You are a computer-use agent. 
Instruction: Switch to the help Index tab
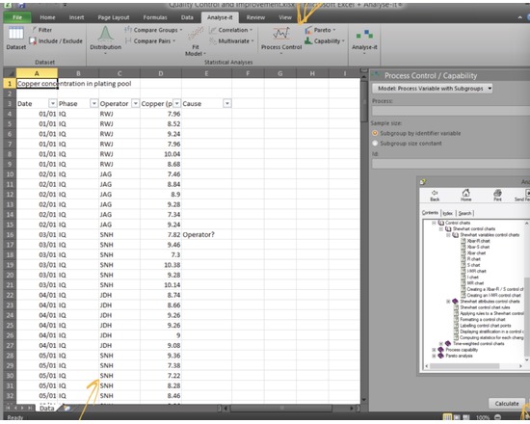447,213
